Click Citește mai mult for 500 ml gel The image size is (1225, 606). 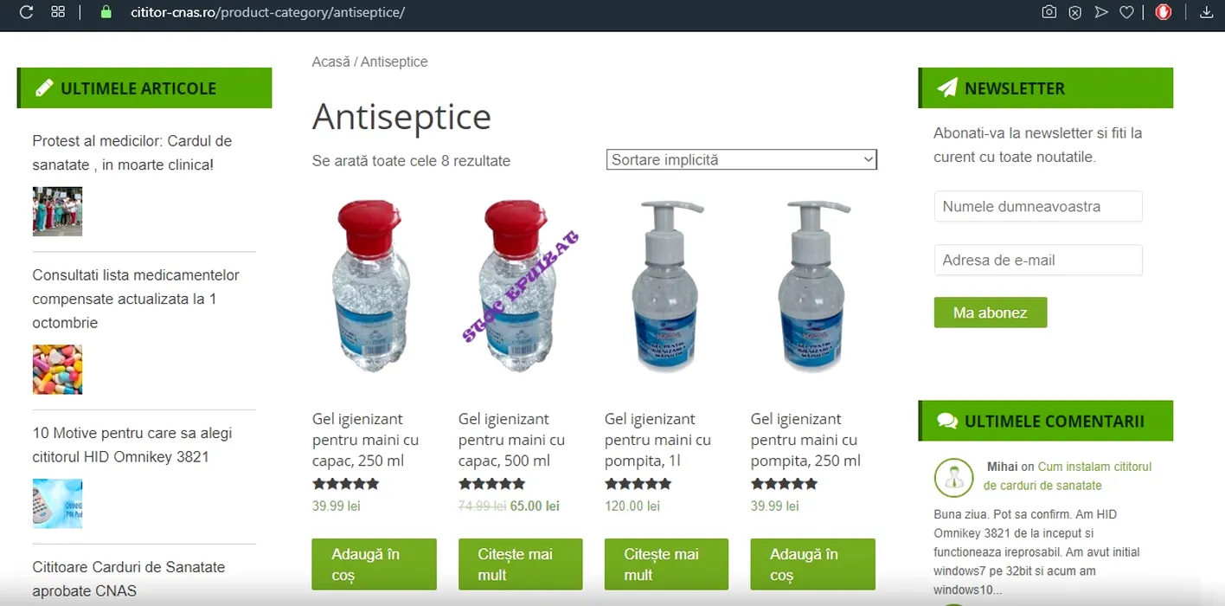pyautogui.click(x=520, y=564)
